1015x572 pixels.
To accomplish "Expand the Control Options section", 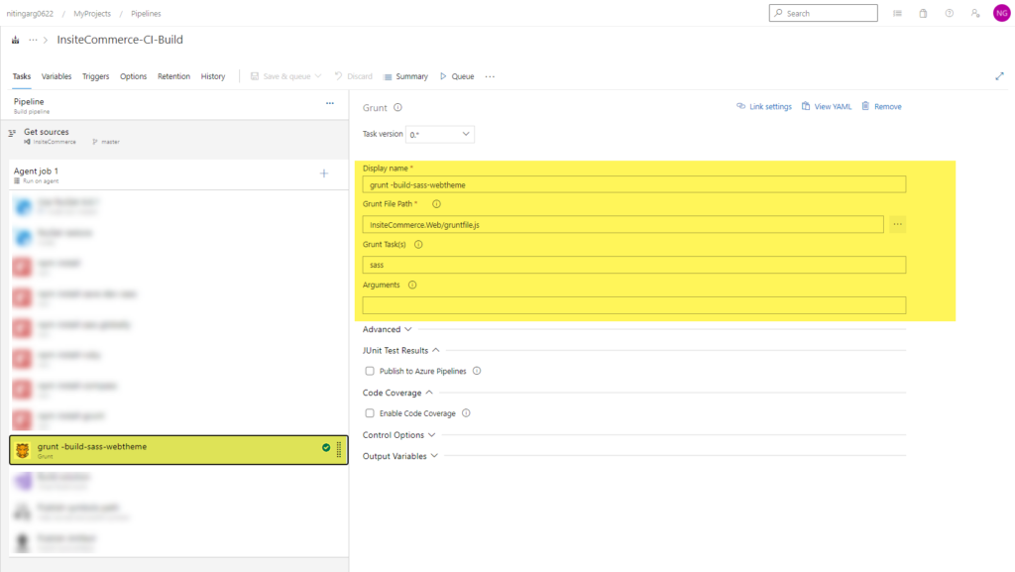I will click(398, 435).
